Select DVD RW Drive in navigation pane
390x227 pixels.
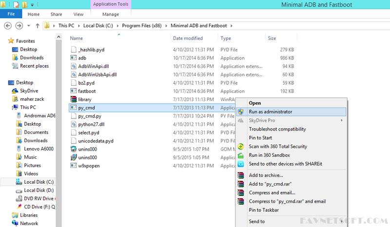pyautogui.click(x=39, y=198)
